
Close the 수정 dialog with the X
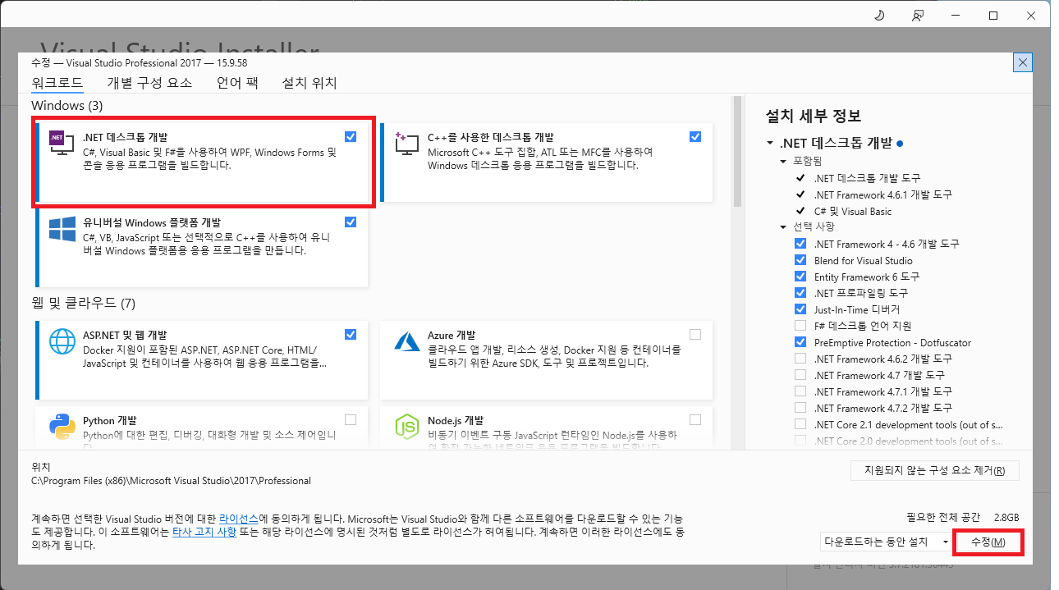(x=1023, y=62)
